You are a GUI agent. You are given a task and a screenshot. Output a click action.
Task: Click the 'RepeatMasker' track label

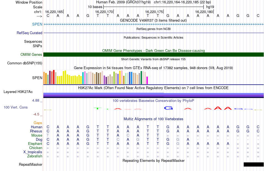(x=31, y=164)
